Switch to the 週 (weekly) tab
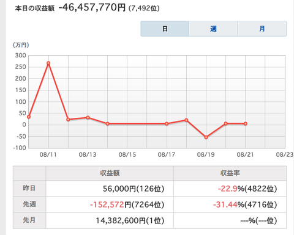Viewport: 294px width, 235px height. pos(213,29)
